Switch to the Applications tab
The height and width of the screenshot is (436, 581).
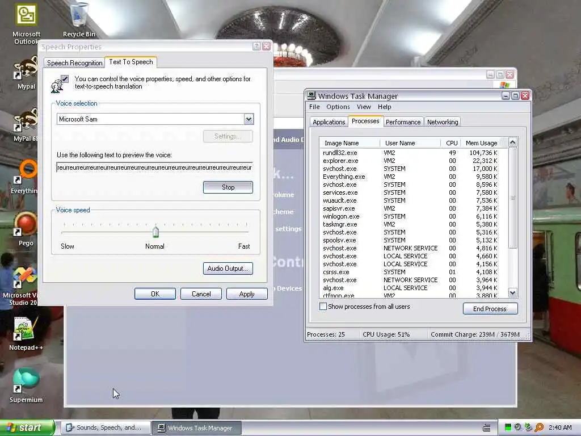pyautogui.click(x=329, y=122)
